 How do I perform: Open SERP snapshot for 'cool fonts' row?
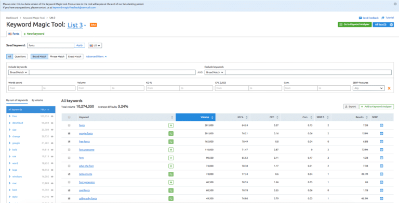[x=381, y=191]
